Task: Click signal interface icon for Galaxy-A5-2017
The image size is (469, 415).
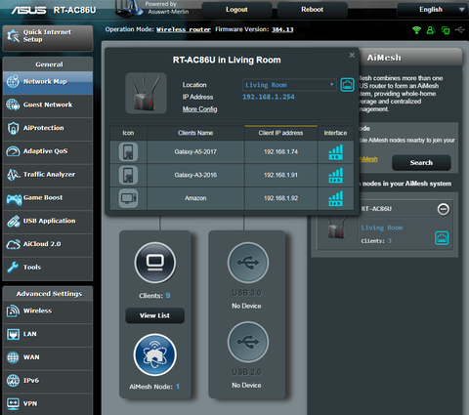Action: coord(335,152)
